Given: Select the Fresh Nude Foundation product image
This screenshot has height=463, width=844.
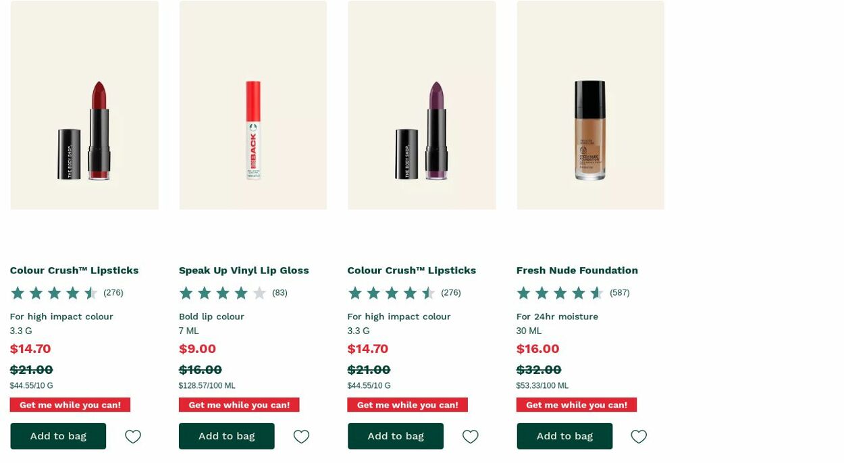Looking at the screenshot, I should click(590, 105).
